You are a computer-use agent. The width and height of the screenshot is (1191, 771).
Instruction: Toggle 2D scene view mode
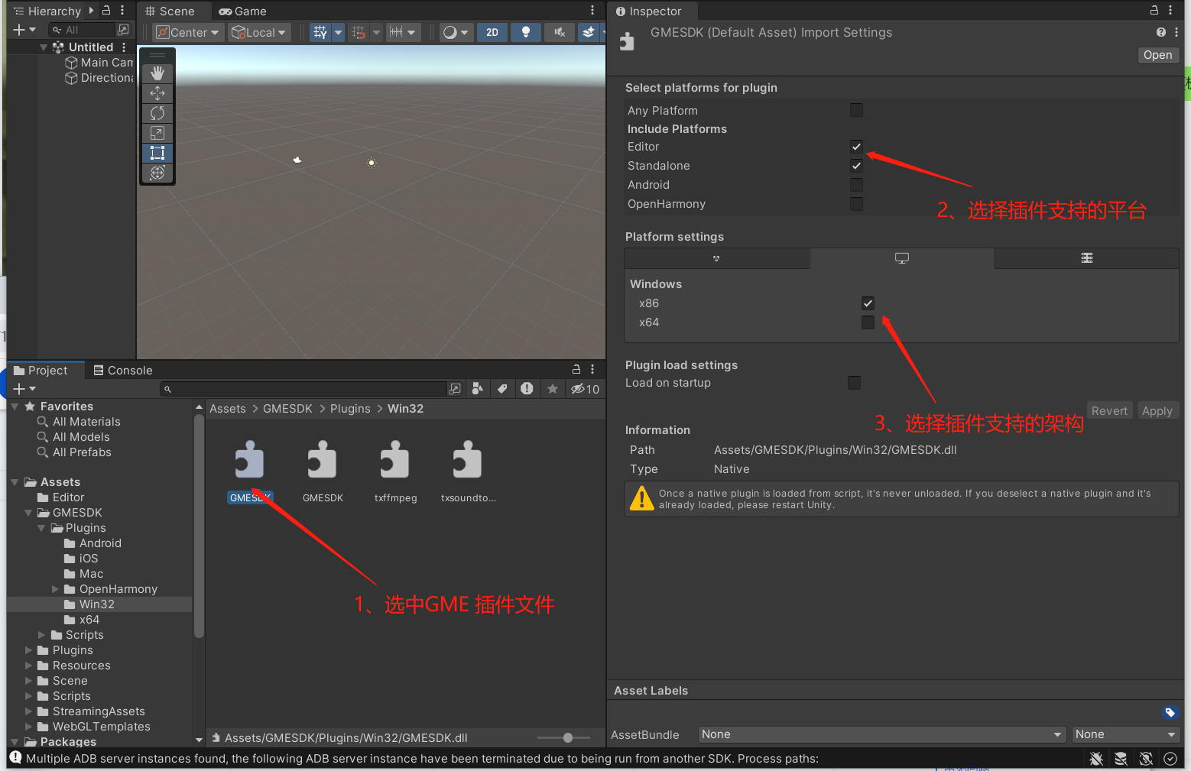point(492,32)
